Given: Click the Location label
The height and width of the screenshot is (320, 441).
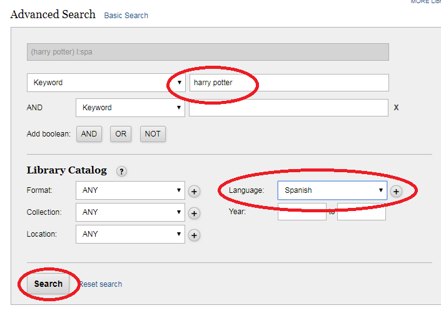Looking at the screenshot, I should pos(42,234).
